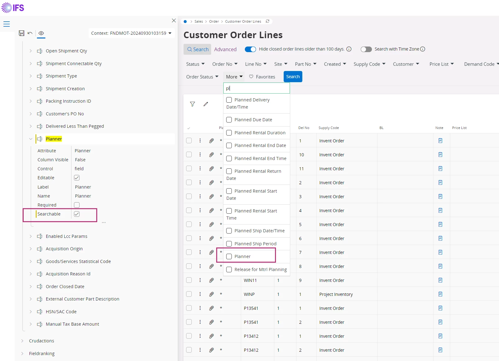This screenshot has height=361, width=499.
Task: Expand the Crudactions section
Action: click(22, 341)
